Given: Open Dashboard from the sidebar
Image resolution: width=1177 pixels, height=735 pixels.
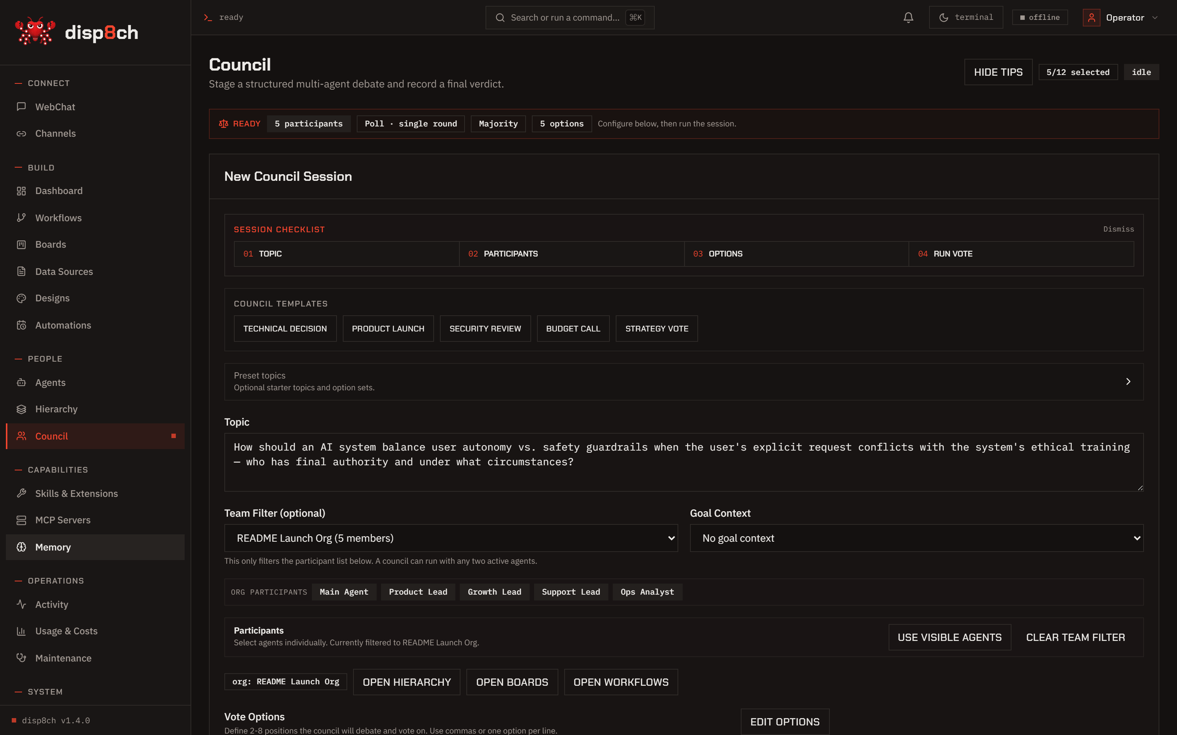Looking at the screenshot, I should [95, 191].
